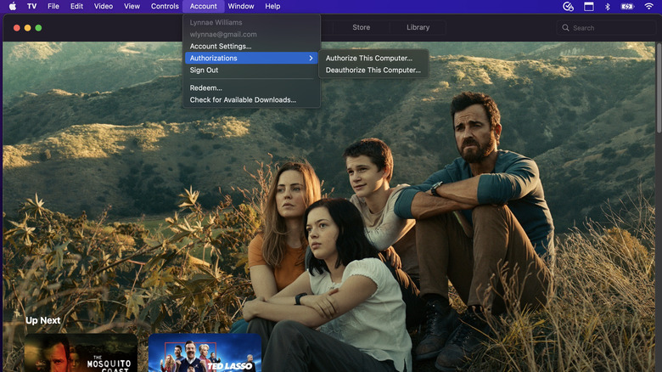This screenshot has height=372, width=662.
Task: Open the Help menu
Action: tap(272, 6)
